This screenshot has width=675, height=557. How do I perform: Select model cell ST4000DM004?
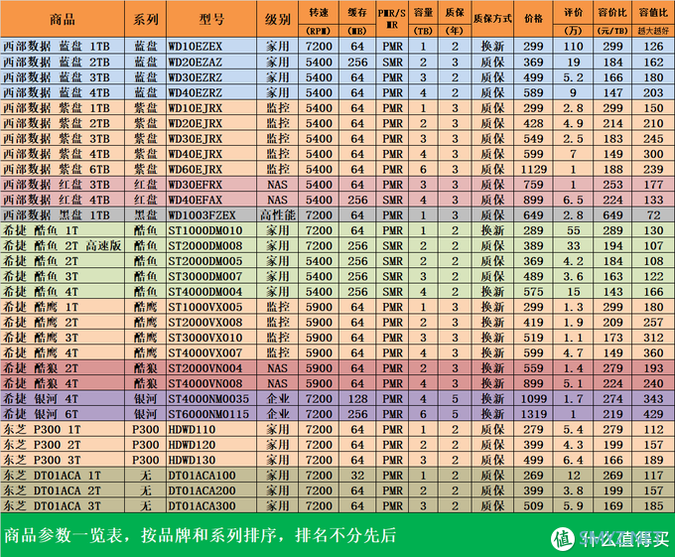[211, 292]
